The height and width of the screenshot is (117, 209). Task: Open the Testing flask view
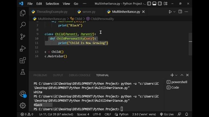[23, 72]
